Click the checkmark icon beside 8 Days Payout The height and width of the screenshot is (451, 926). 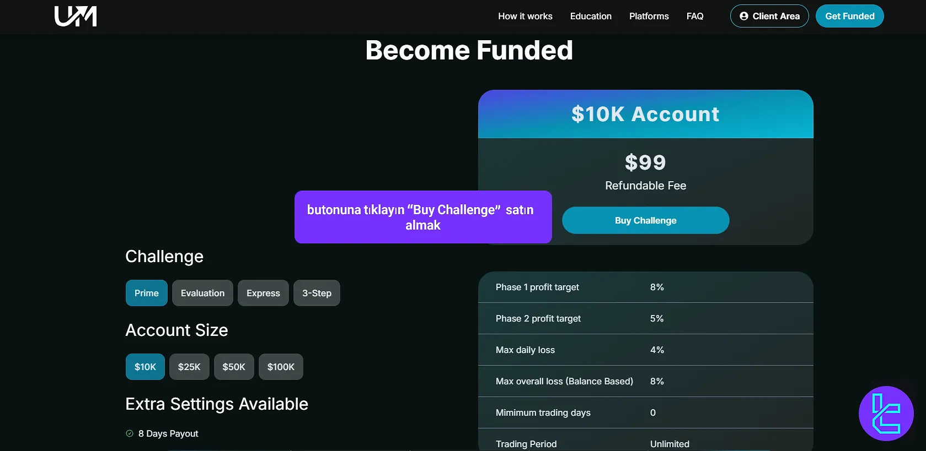(x=130, y=433)
